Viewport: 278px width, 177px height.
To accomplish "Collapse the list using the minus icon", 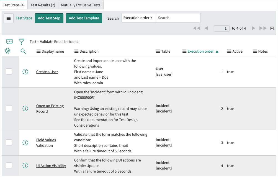I will (272, 28).
